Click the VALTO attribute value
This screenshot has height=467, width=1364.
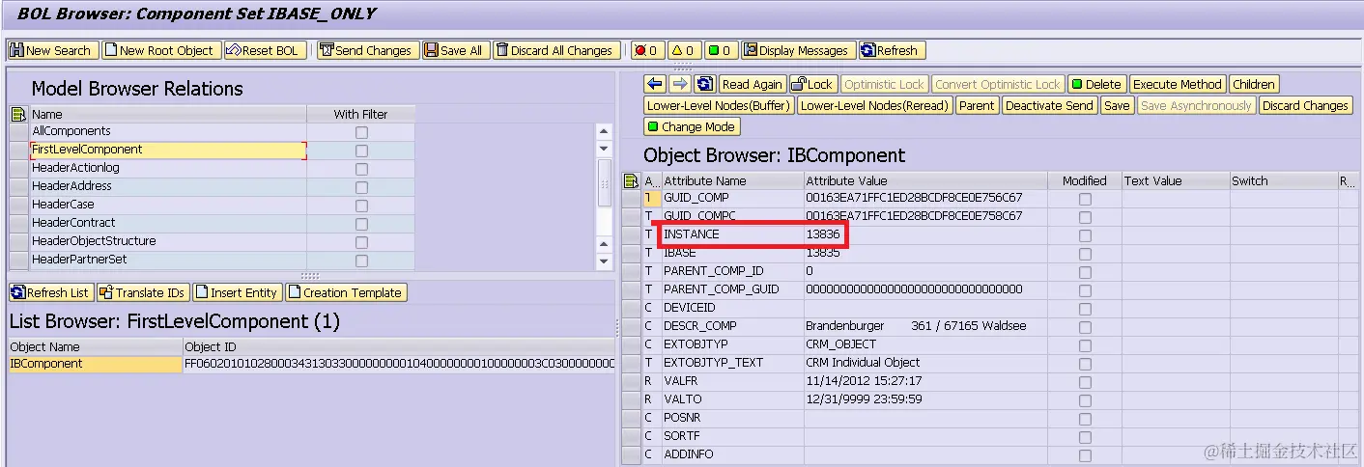tap(925, 399)
